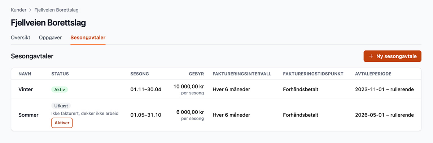Select the Sesongavtaler tab
This screenshot has height=143, width=433.
pos(88,37)
